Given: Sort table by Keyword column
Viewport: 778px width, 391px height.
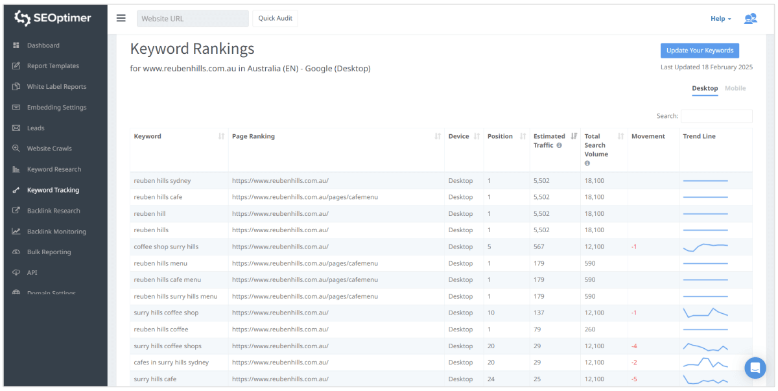Looking at the screenshot, I should [221, 136].
